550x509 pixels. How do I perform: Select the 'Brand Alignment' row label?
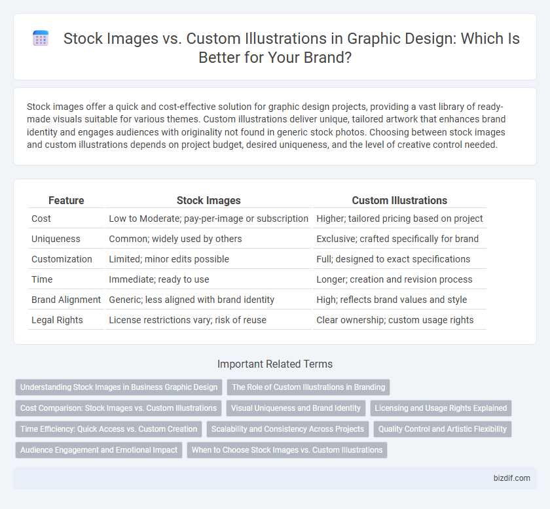pos(66,300)
